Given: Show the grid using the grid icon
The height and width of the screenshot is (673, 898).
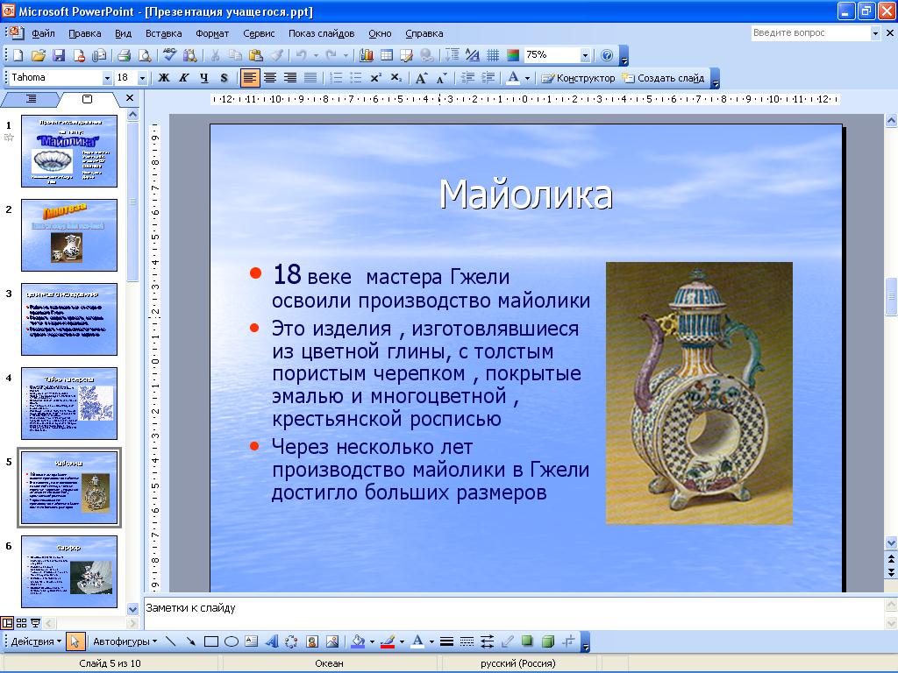Looking at the screenshot, I should [x=493, y=55].
